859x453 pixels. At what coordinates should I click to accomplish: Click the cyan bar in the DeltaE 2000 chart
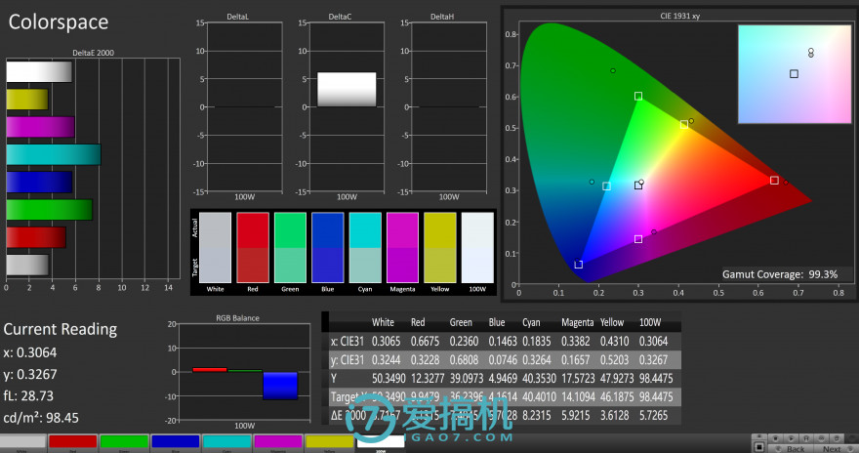(x=54, y=154)
